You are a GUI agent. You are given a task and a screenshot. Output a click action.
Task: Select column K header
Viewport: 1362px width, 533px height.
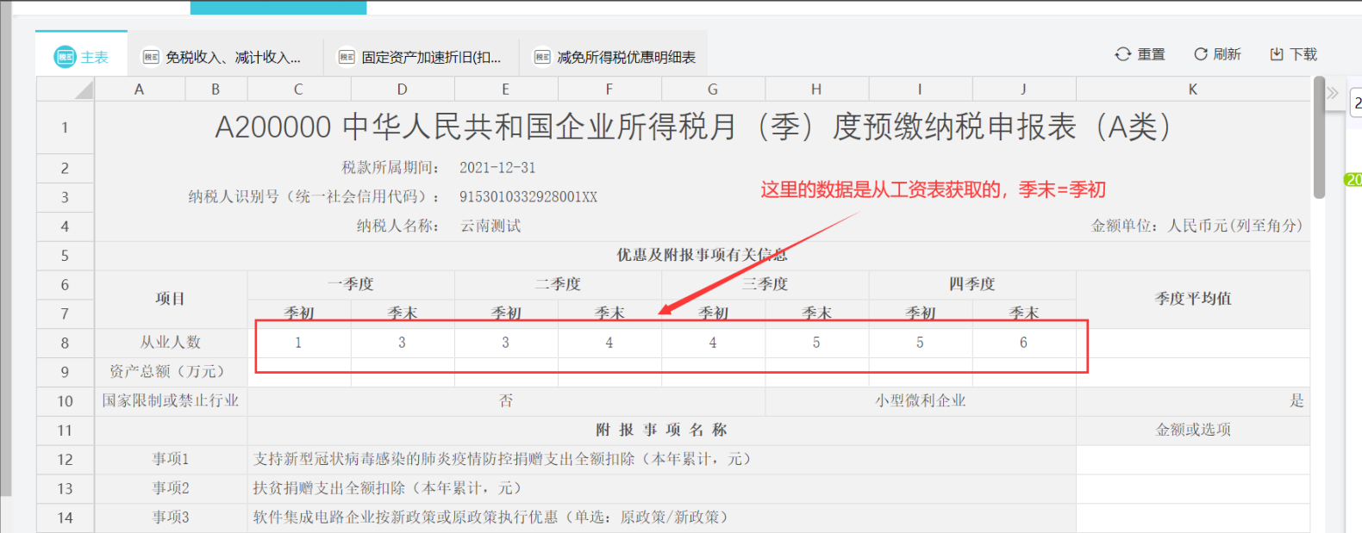[x=1192, y=89]
